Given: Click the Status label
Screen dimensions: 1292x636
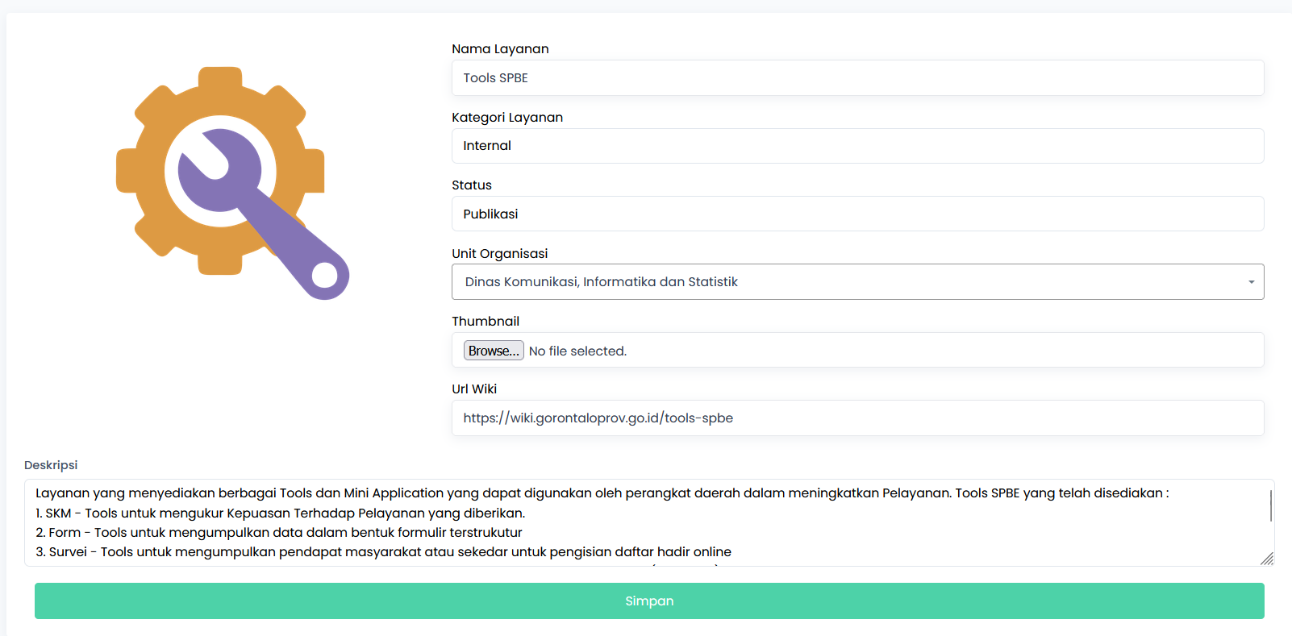Looking at the screenshot, I should click(x=472, y=185).
